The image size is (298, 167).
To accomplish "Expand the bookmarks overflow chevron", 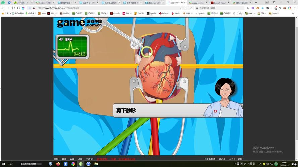I will click(x=293, y=13).
